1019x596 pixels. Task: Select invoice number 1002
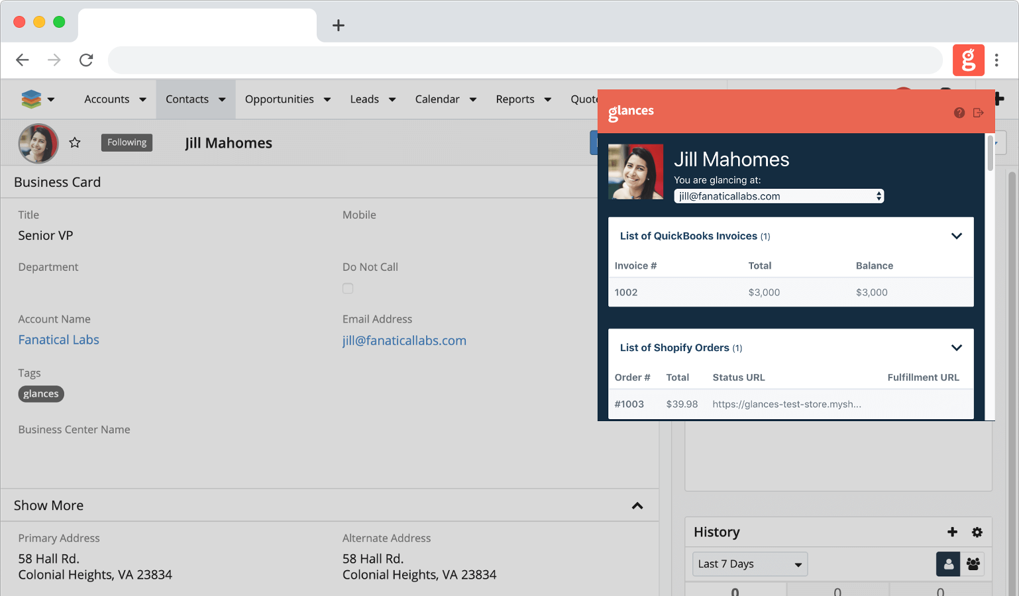(626, 292)
